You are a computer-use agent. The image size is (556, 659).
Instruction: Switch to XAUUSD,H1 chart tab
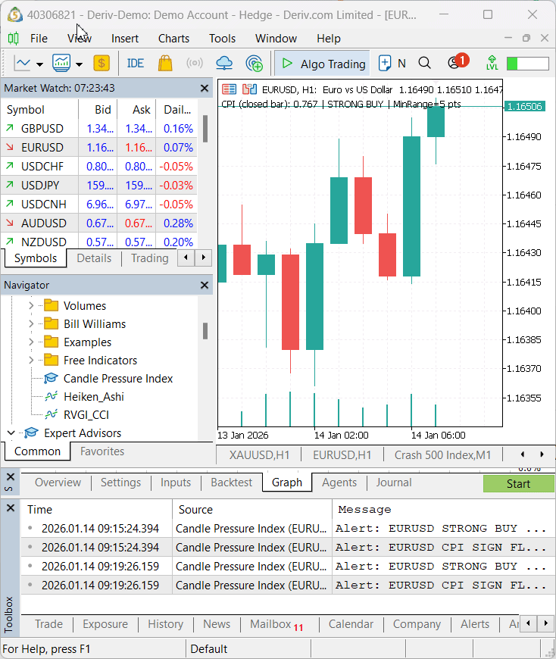coord(259,455)
